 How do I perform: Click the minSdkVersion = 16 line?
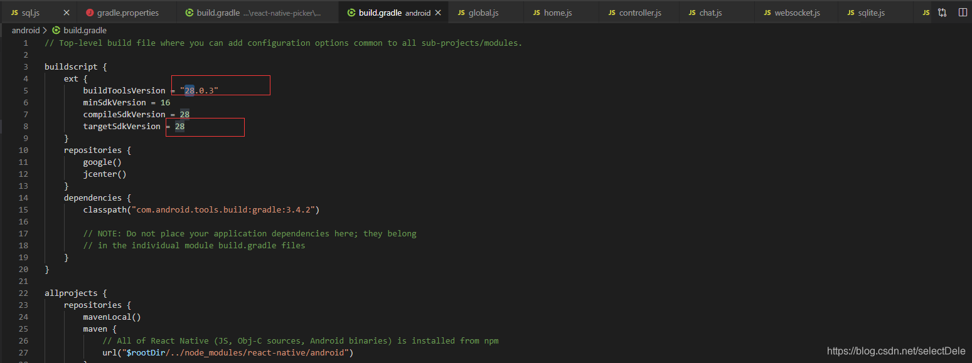click(126, 102)
